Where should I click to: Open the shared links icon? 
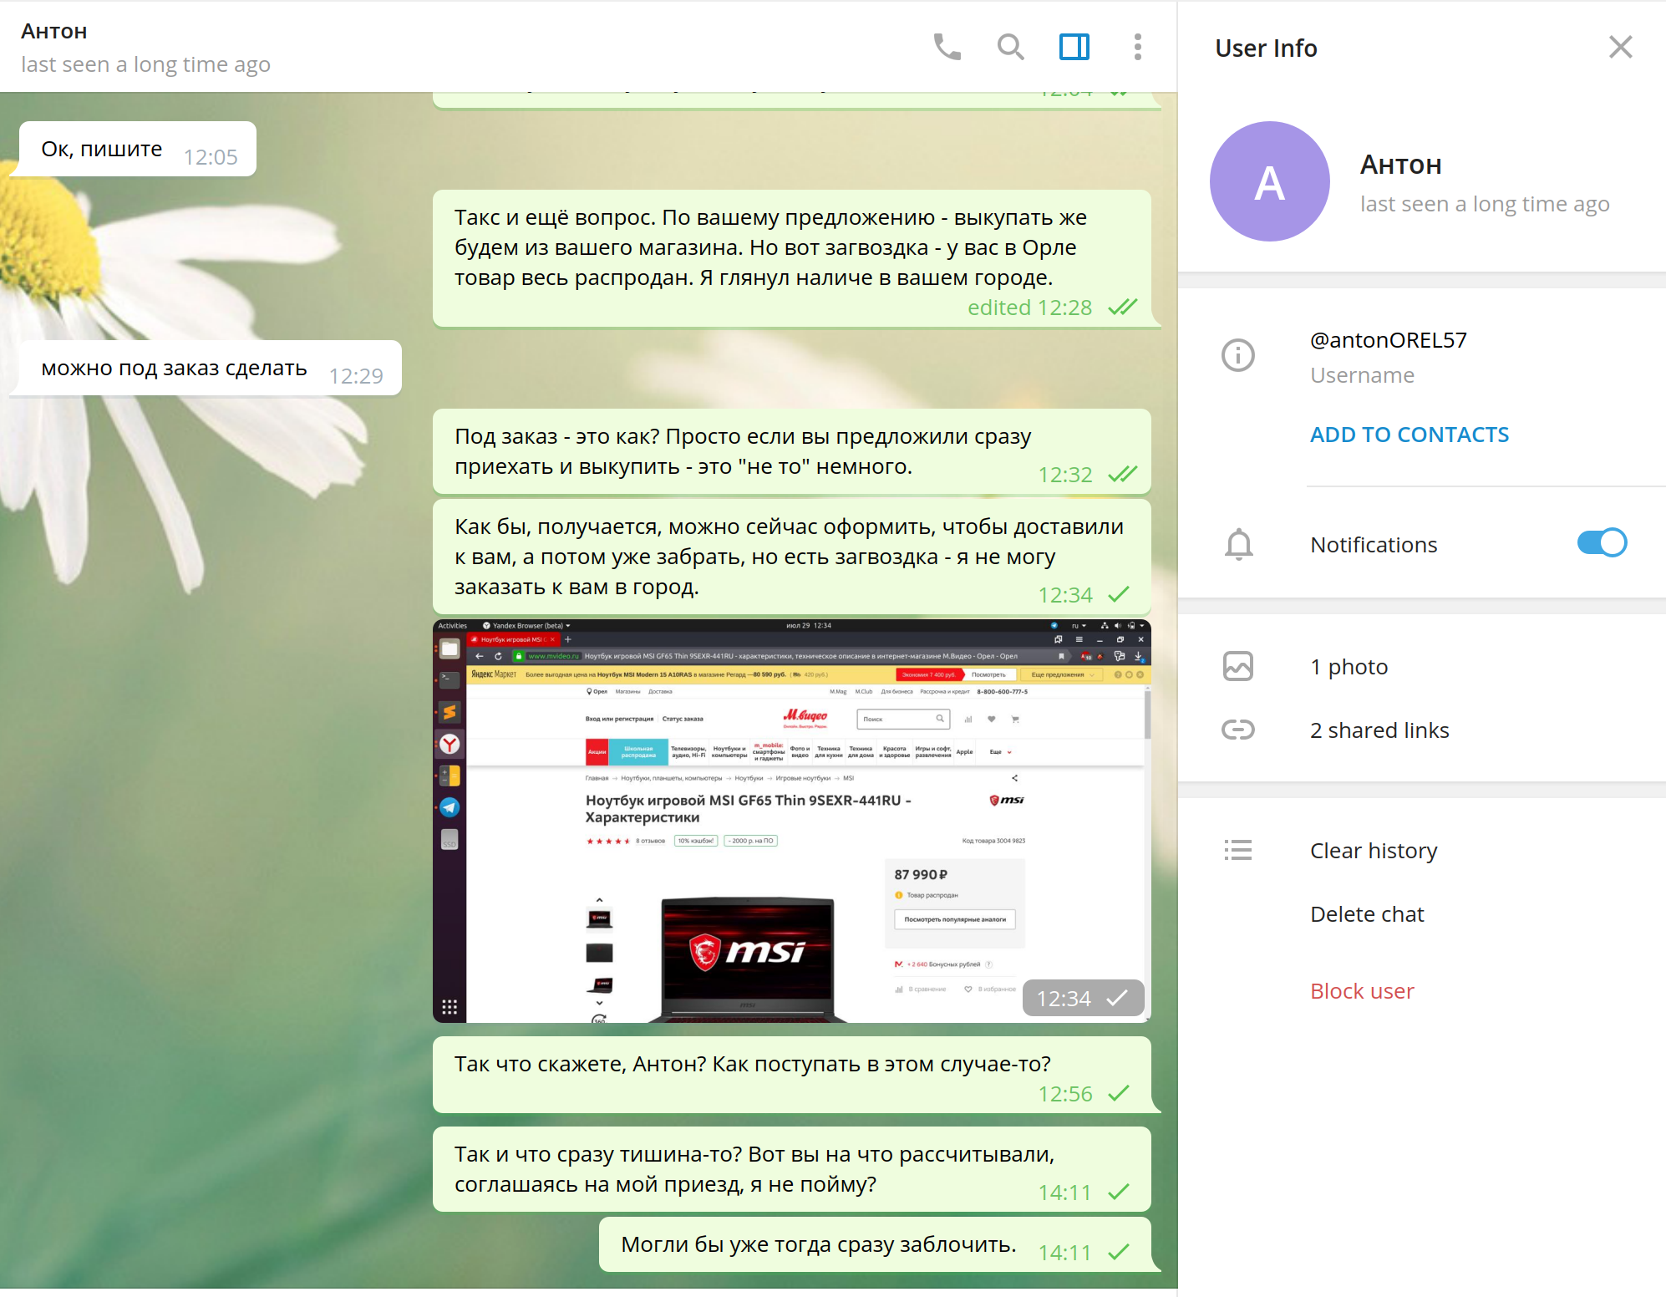coord(1237,730)
